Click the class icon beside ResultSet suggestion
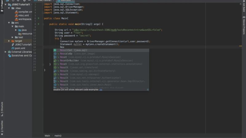The height and width of the screenshot is (138, 246). tap(55, 50)
